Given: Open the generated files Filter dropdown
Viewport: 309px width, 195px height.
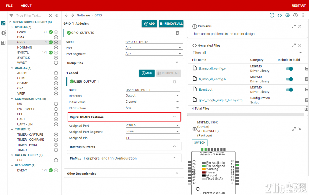Looking at the screenshot, I should click(x=252, y=53).
